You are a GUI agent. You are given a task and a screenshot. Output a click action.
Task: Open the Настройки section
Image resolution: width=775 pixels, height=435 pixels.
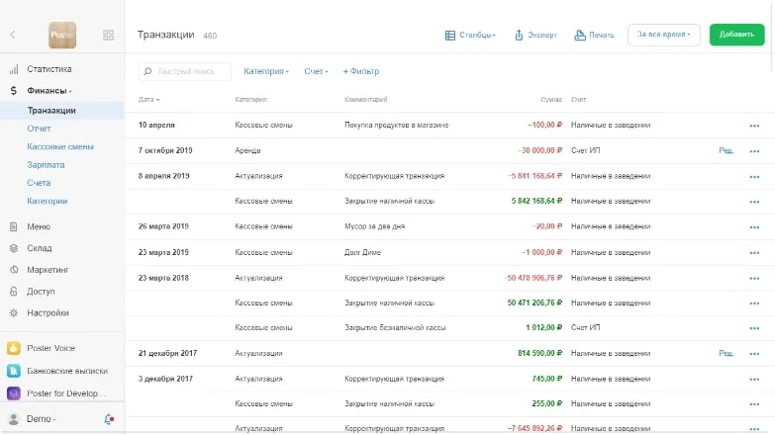tap(48, 312)
